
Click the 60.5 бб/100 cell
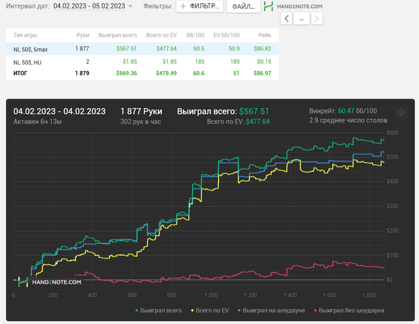click(x=199, y=48)
